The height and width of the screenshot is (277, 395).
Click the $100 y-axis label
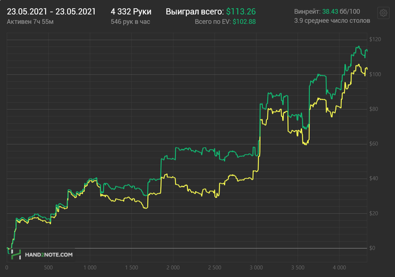coord(375,74)
